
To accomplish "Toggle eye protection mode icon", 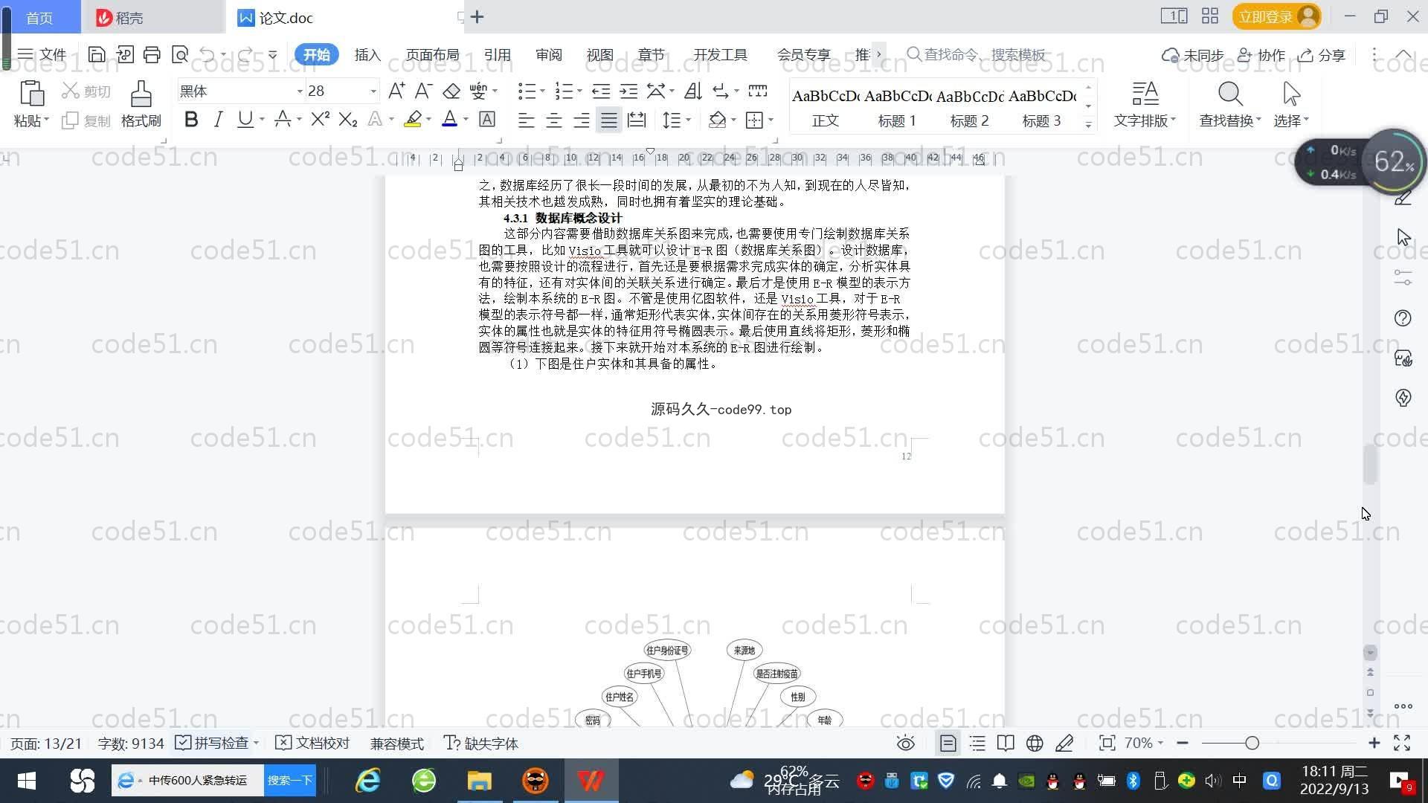I will click(905, 743).
